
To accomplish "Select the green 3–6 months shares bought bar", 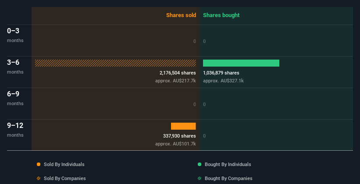I will coord(241,63).
